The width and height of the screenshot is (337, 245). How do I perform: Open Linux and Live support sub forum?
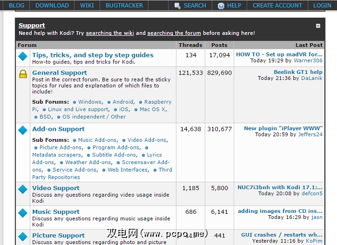coord(78,109)
